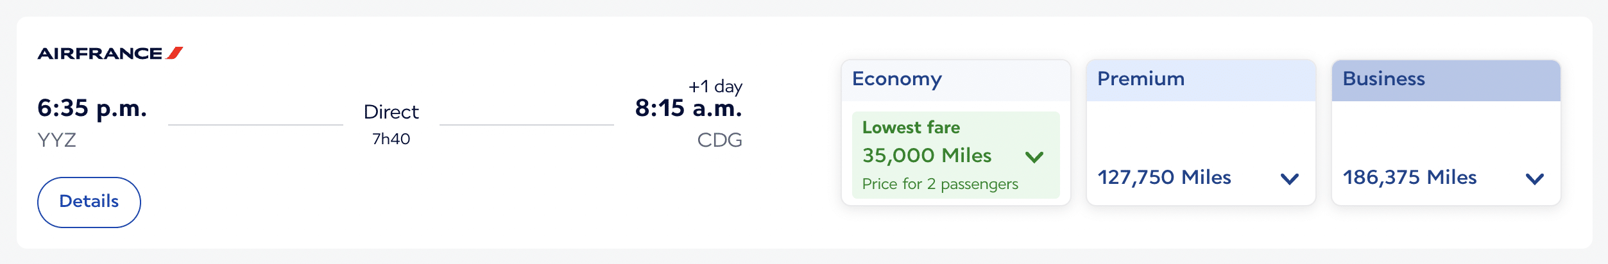The height and width of the screenshot is (264, 1608).
Task: Select the Business cabin header
Action: (x=1383, y=79)
